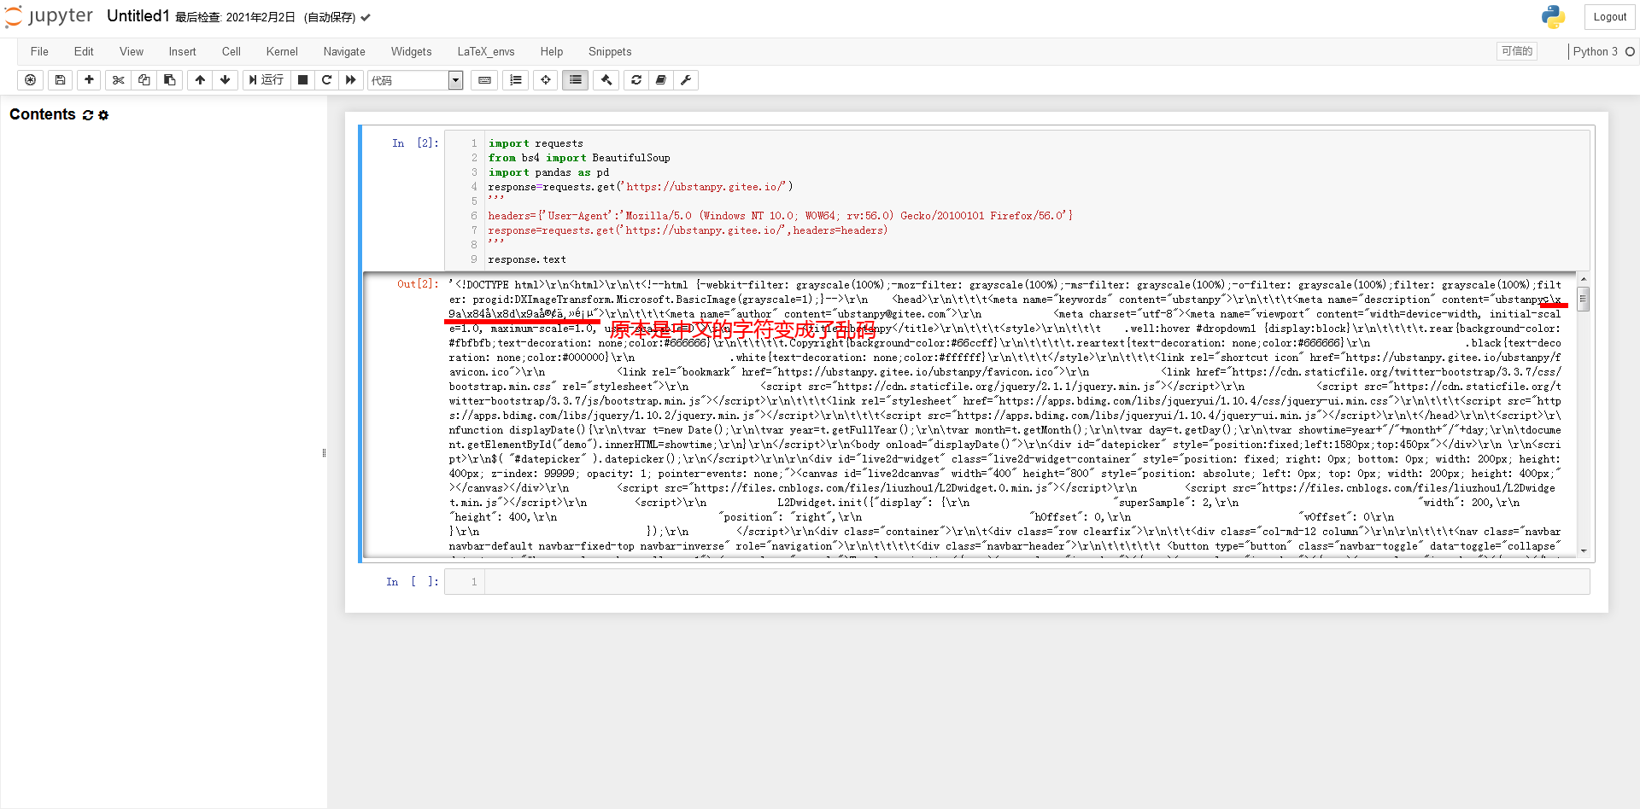Image resolution: width=1640 pixels, height=809 pixels.
Task: Open the Edit menu
Action: coord(84,51)
